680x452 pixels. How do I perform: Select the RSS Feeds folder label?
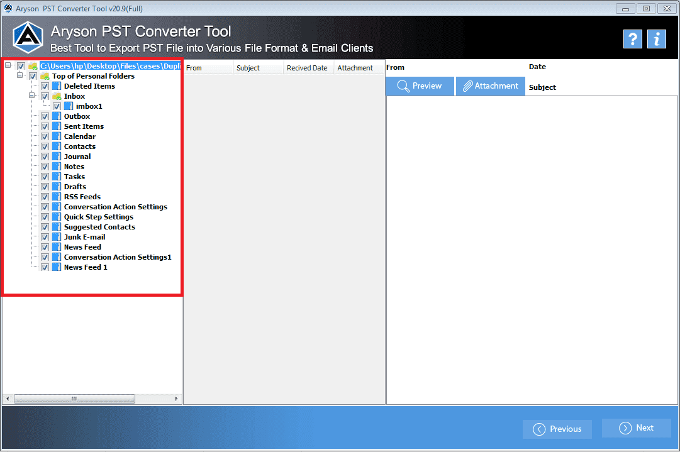[x=82, y=197]
